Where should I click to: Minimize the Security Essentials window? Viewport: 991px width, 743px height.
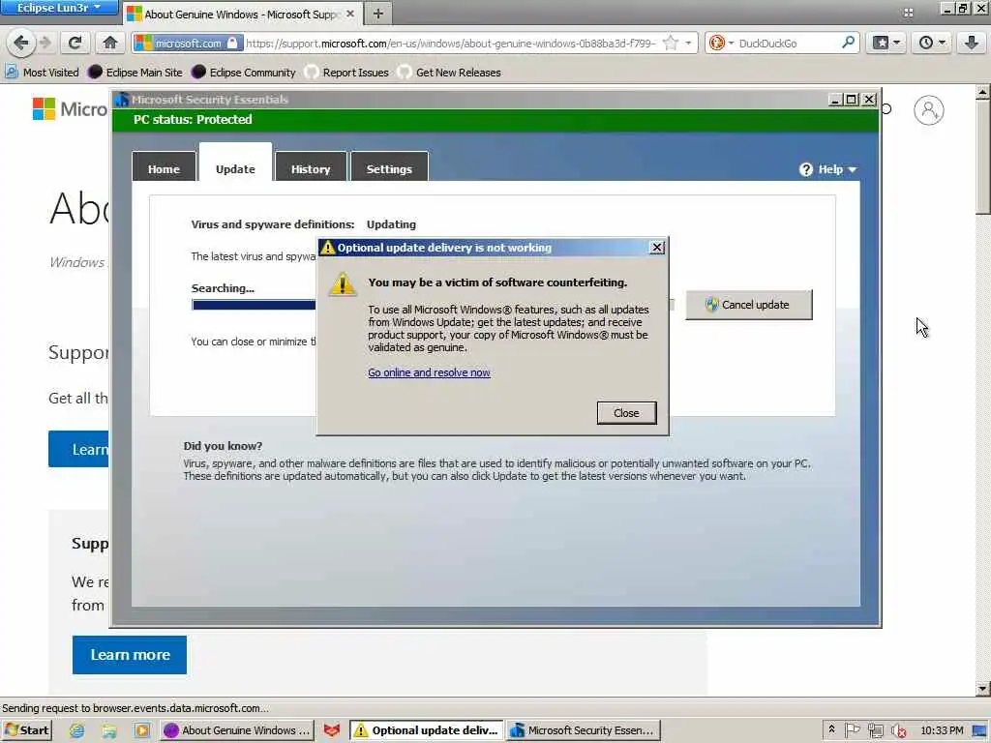click(835, 100)
